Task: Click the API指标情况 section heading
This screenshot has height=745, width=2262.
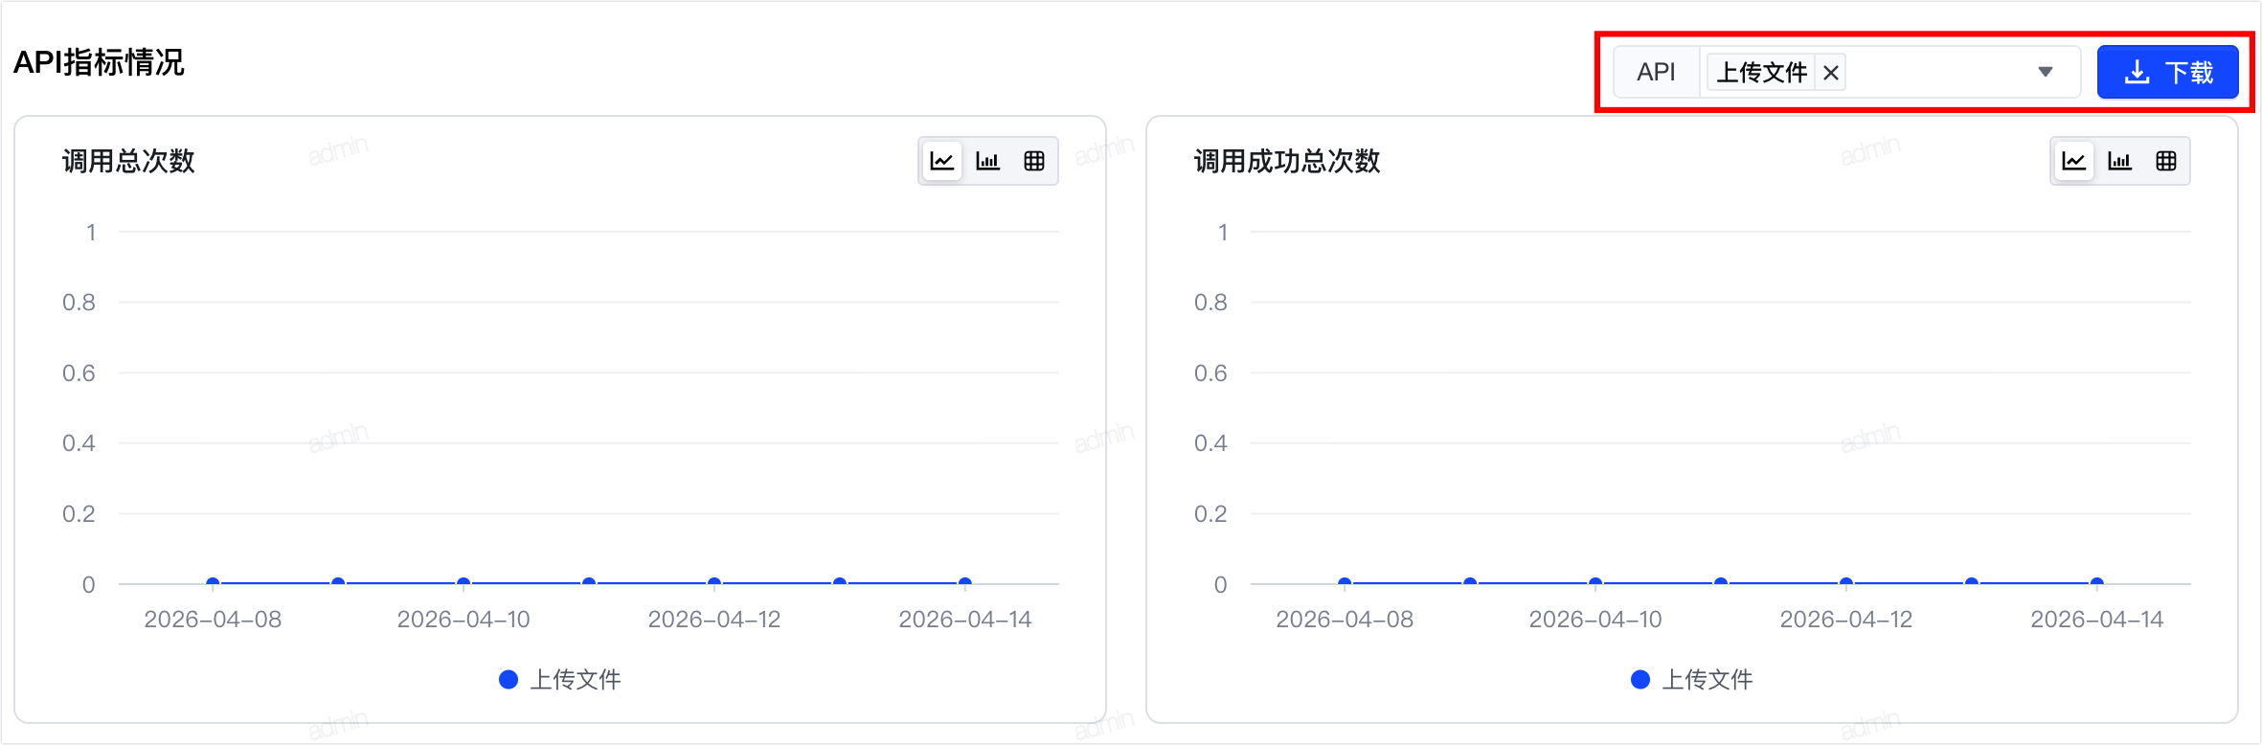Action: pyautogui.click(x=99, y=63)
